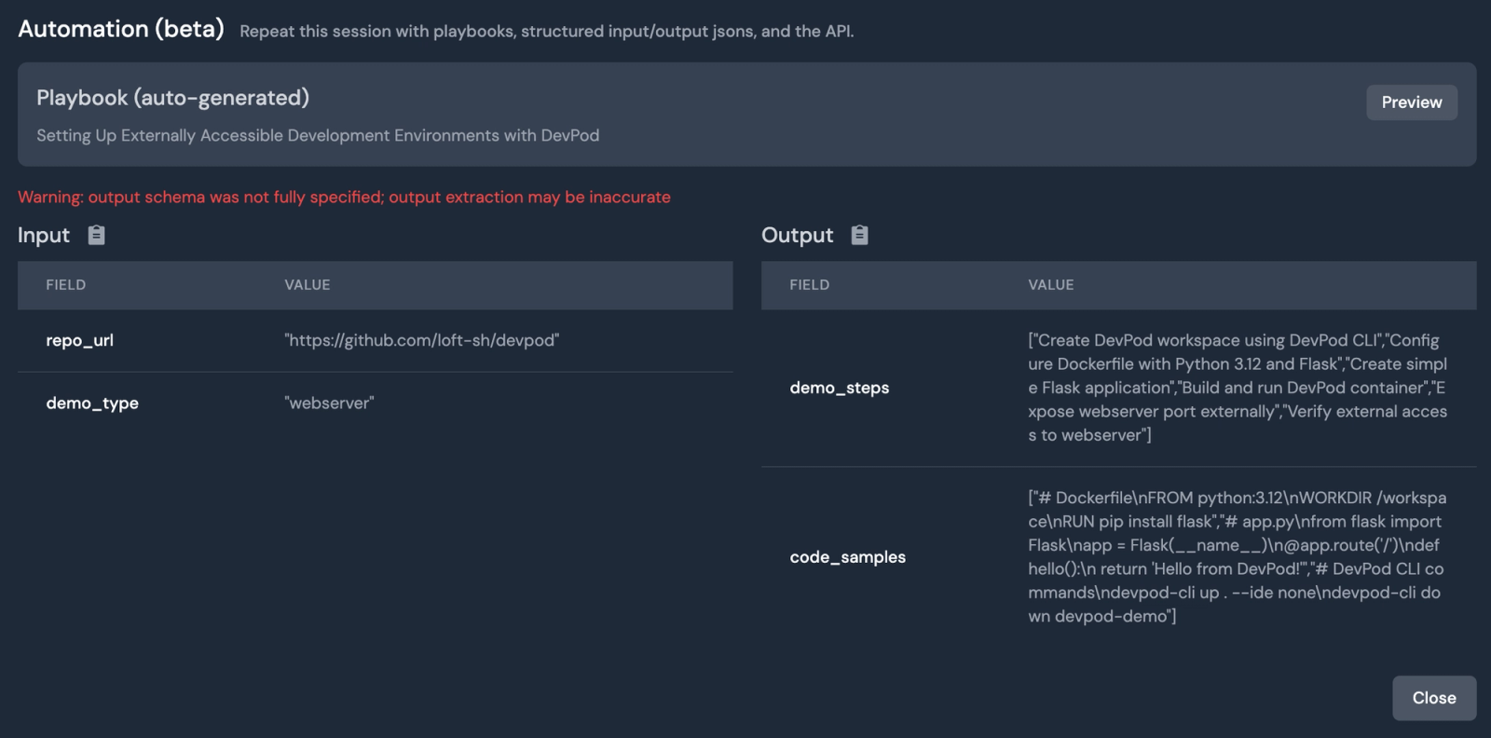Screen dimensions: 1491x738
Task: Select the demo_steps field name
Action: tap(840, 388)
